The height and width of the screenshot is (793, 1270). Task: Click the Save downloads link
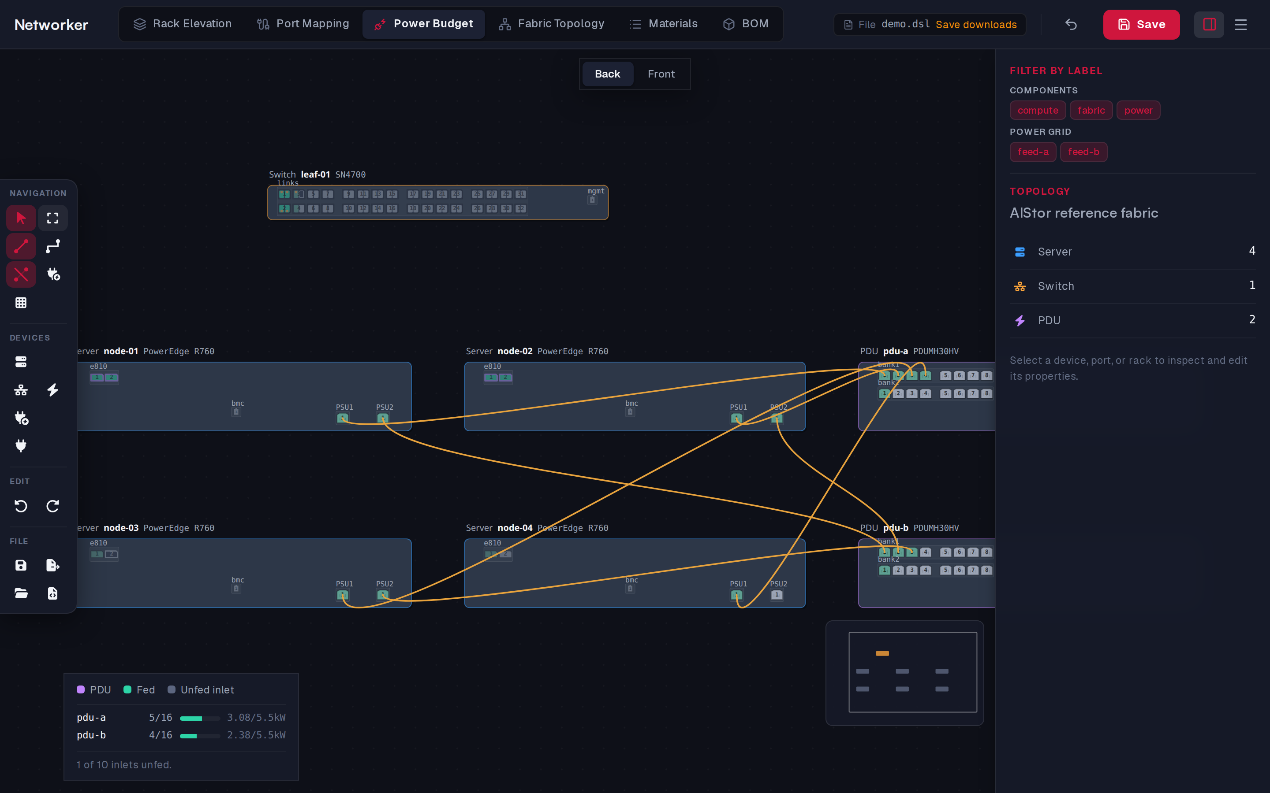(x=976, y=25)
